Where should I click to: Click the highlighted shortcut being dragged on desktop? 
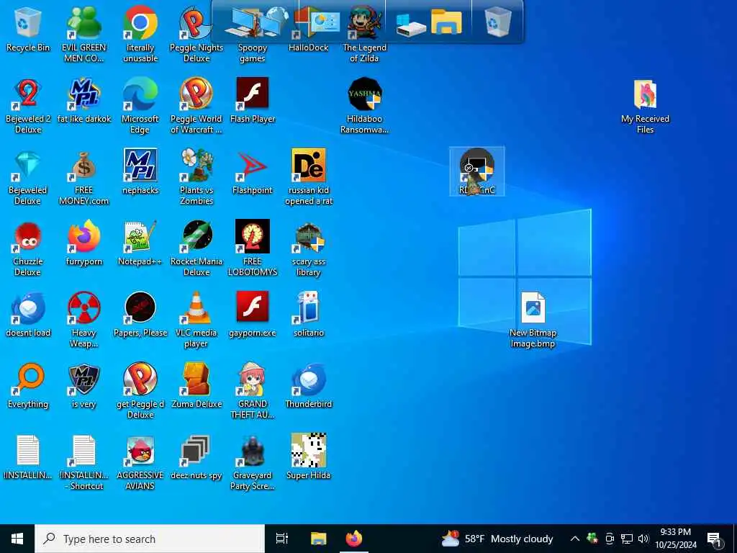[477, 171]
